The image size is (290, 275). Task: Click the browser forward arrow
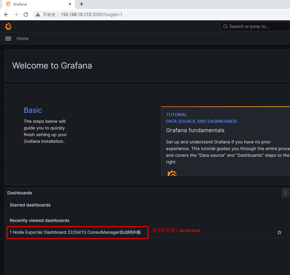16,15
